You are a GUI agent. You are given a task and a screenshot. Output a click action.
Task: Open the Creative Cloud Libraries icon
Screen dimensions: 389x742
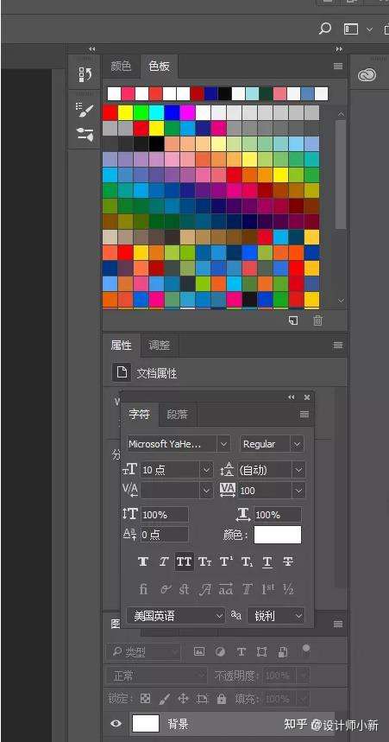(367, 75)
